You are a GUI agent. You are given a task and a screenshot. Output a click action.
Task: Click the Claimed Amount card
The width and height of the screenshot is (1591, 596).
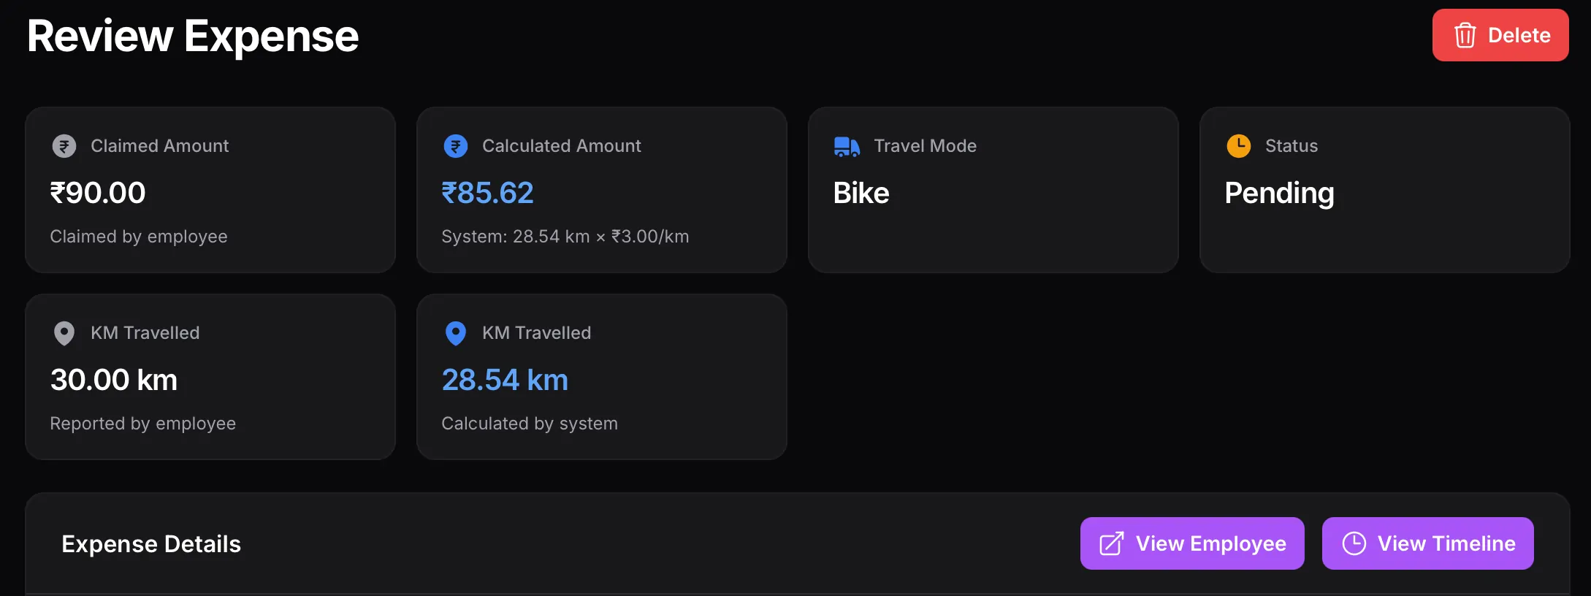click(210, 190)
